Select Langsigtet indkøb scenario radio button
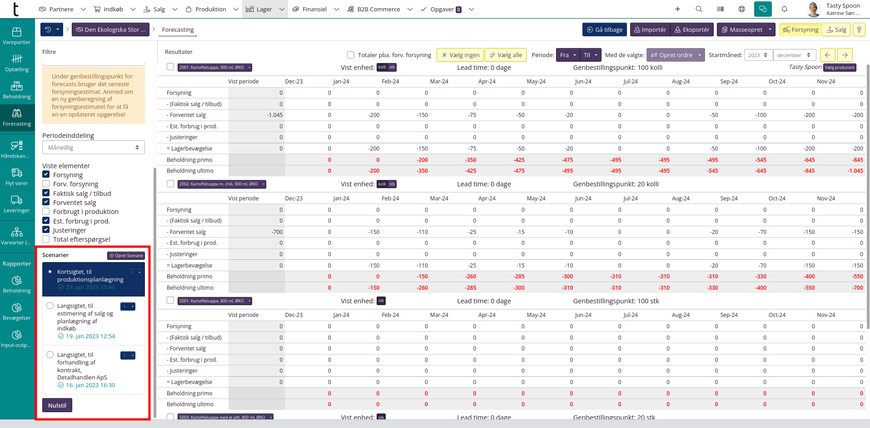Screen dimensions: 870x428 (x=50, y=306)
